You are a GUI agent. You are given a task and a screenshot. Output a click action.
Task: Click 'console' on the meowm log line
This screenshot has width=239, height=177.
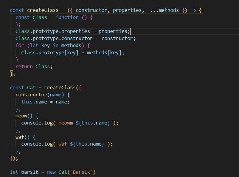(x=31, y=123)
